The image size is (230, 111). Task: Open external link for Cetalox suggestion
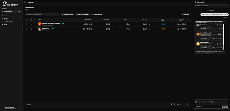214,34
